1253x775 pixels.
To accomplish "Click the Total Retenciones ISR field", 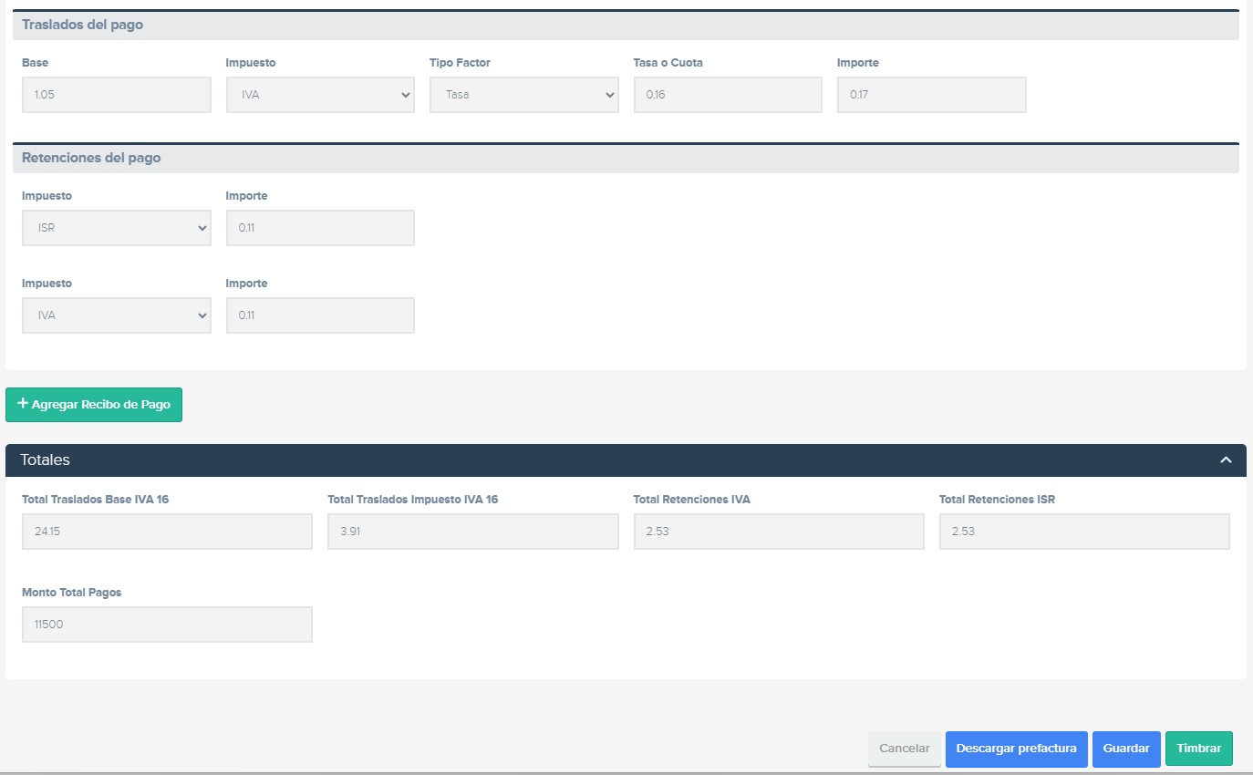I will point(1083,532).
